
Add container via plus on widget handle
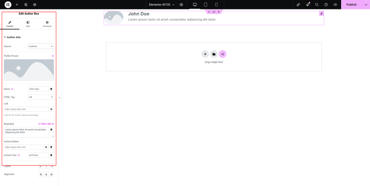coord(209,12)
